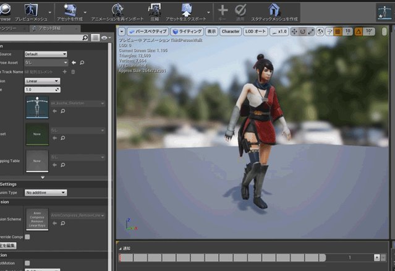395x271 pixels.
Task: Switch to the skeleton editor mode icon
Action: click(x=384, y=12)
